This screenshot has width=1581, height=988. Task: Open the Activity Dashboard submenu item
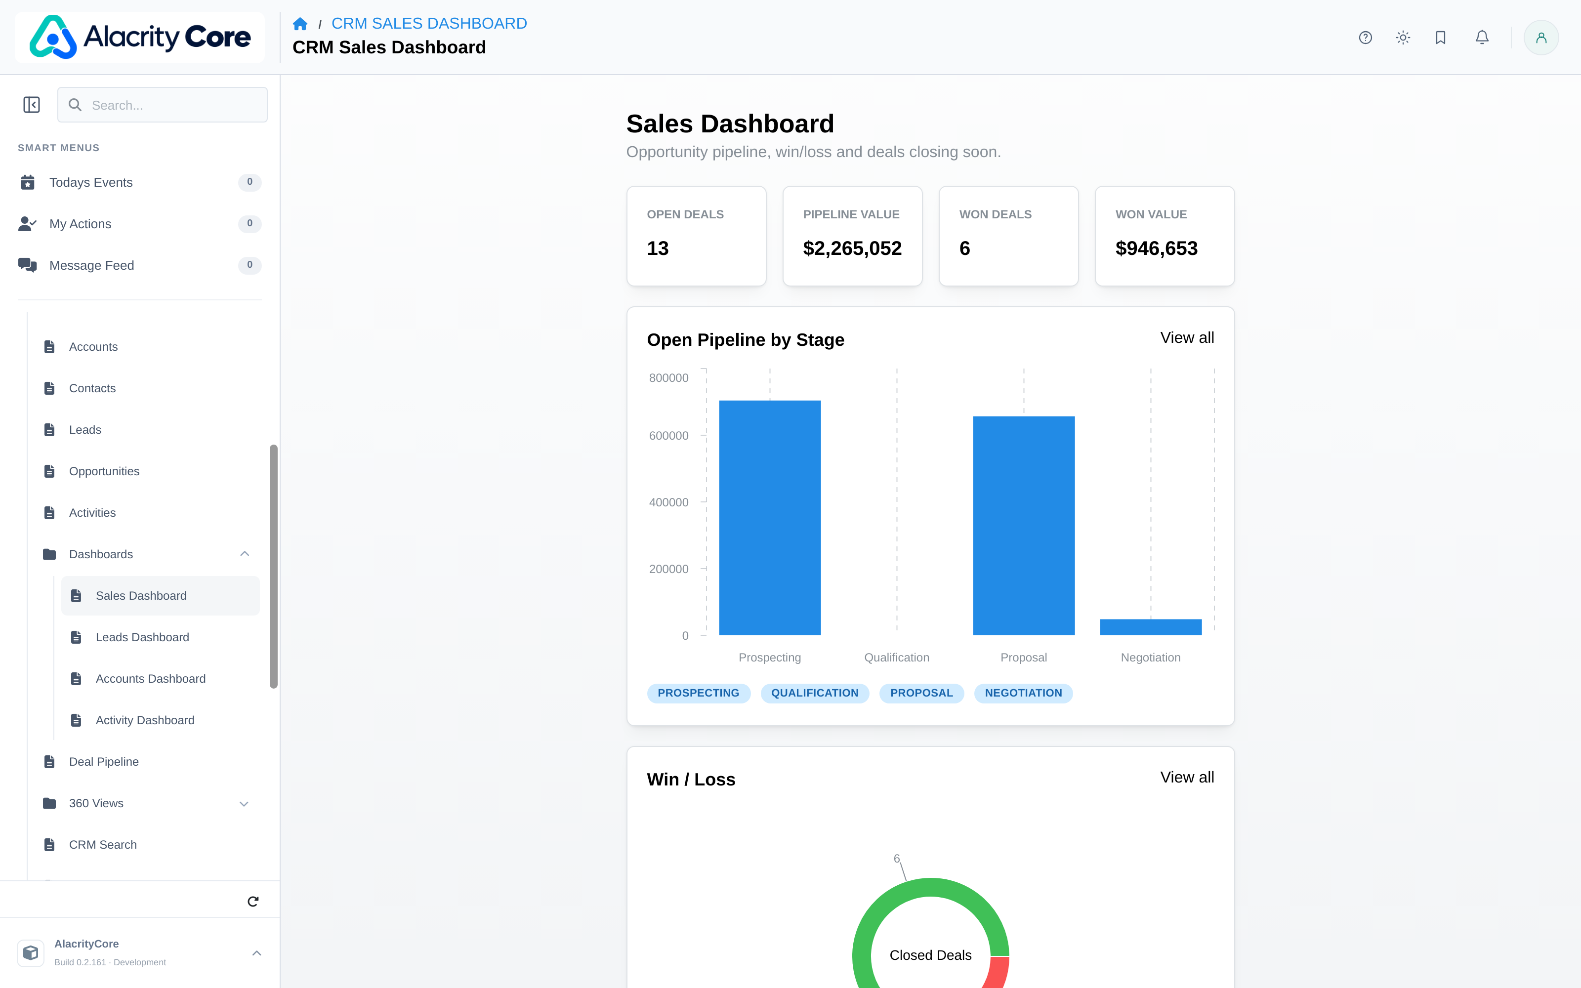pyautogui.click(x=160, y=720)
